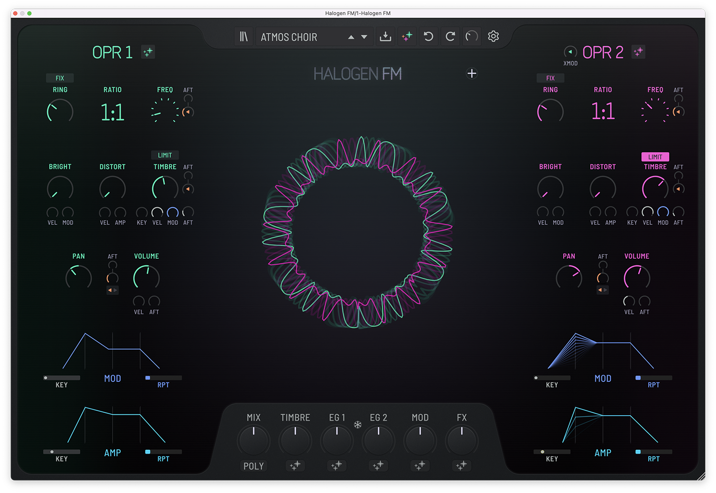Select the next preset with down arrow
The width and height of the screenshot is (716, 493).
(x=364, y=37)
